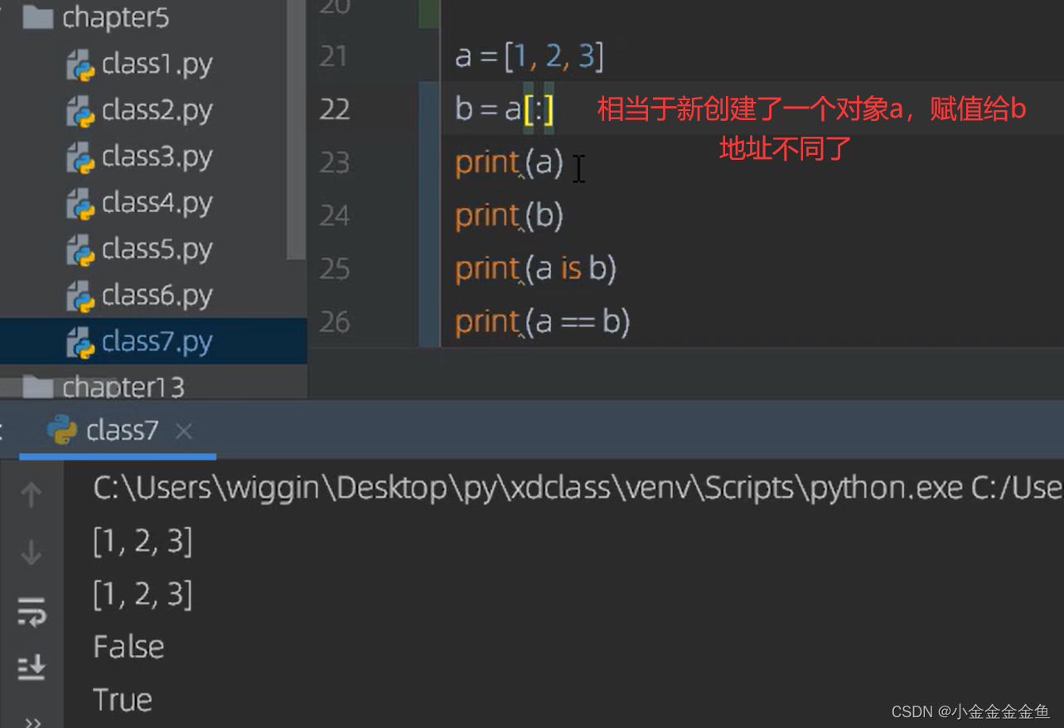This screenshot has height=728, width=1064.
Task: Toggle soft-wrap in the run console
Action: point(31,613)
